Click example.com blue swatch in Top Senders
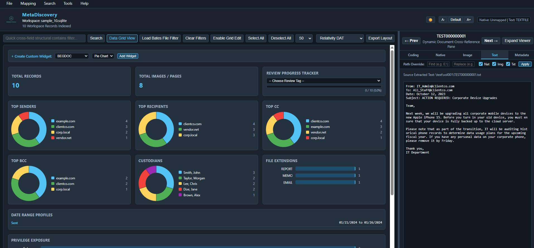This screenshot has height=248, width=534. coord(53,121)
